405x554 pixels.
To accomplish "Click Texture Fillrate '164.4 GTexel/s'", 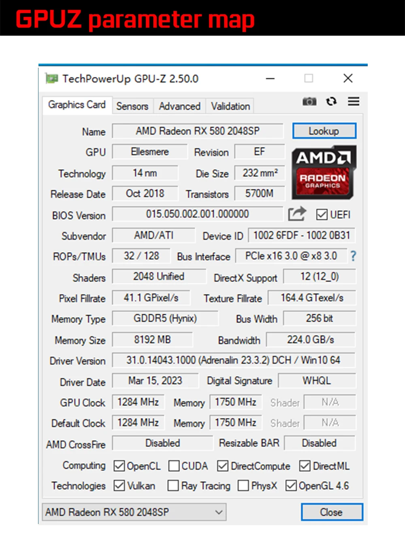I will click(312, 297).
